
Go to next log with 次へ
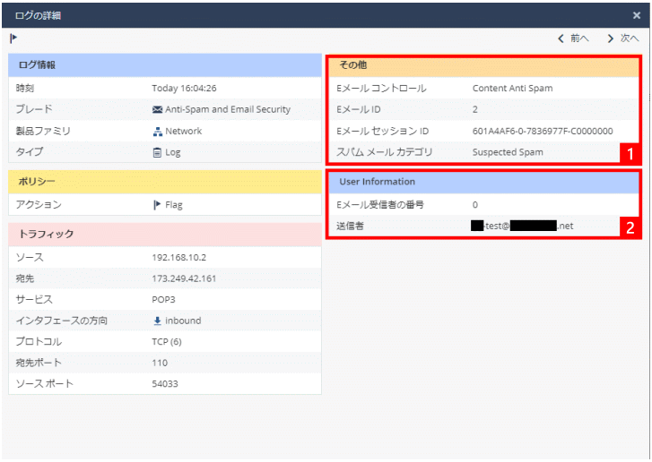pos(623,38)
